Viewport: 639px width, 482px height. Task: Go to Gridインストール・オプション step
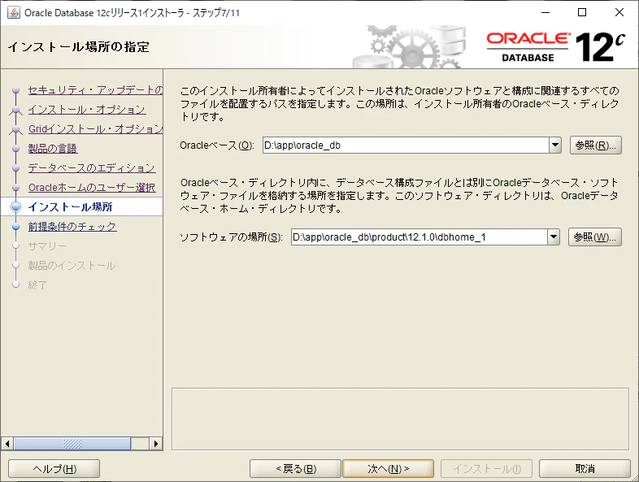[x=95, y=128]
